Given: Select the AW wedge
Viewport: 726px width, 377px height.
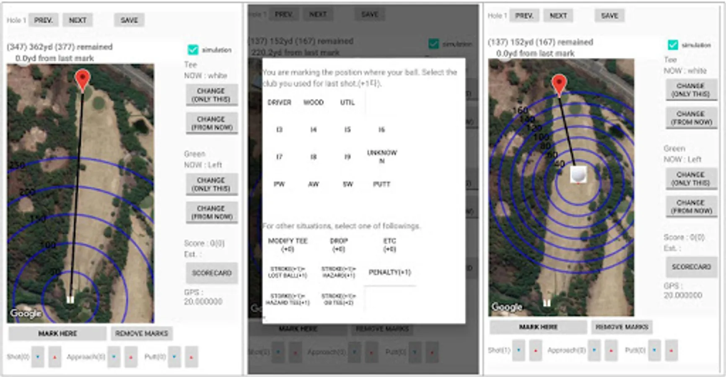Looking at the screenshot, I should 314,184.
